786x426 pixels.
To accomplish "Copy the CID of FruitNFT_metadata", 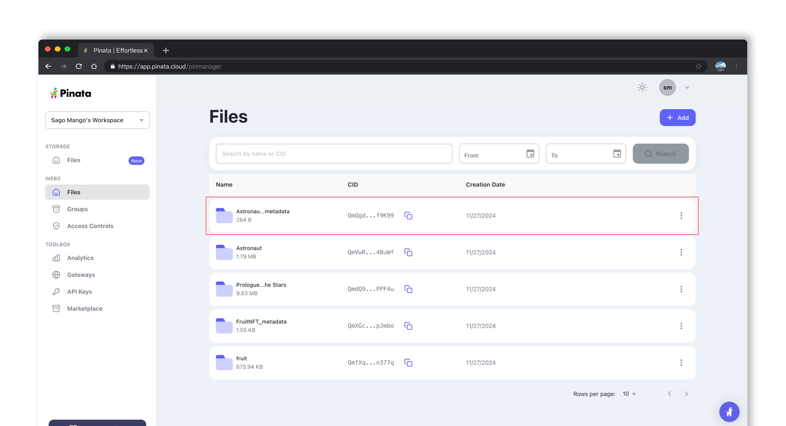I will (x=408, y=326).
